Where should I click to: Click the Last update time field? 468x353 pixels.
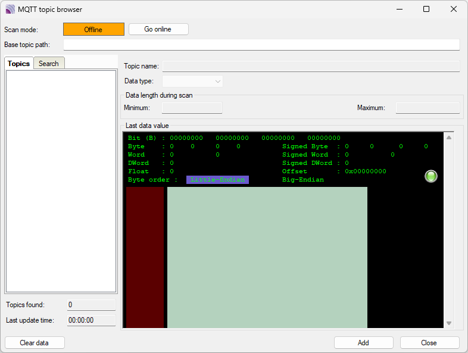pos(91,320)
